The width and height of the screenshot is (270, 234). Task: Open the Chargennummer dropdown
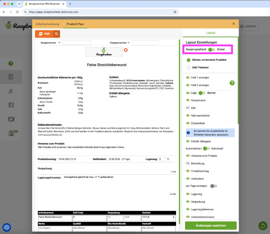[120, 43]
